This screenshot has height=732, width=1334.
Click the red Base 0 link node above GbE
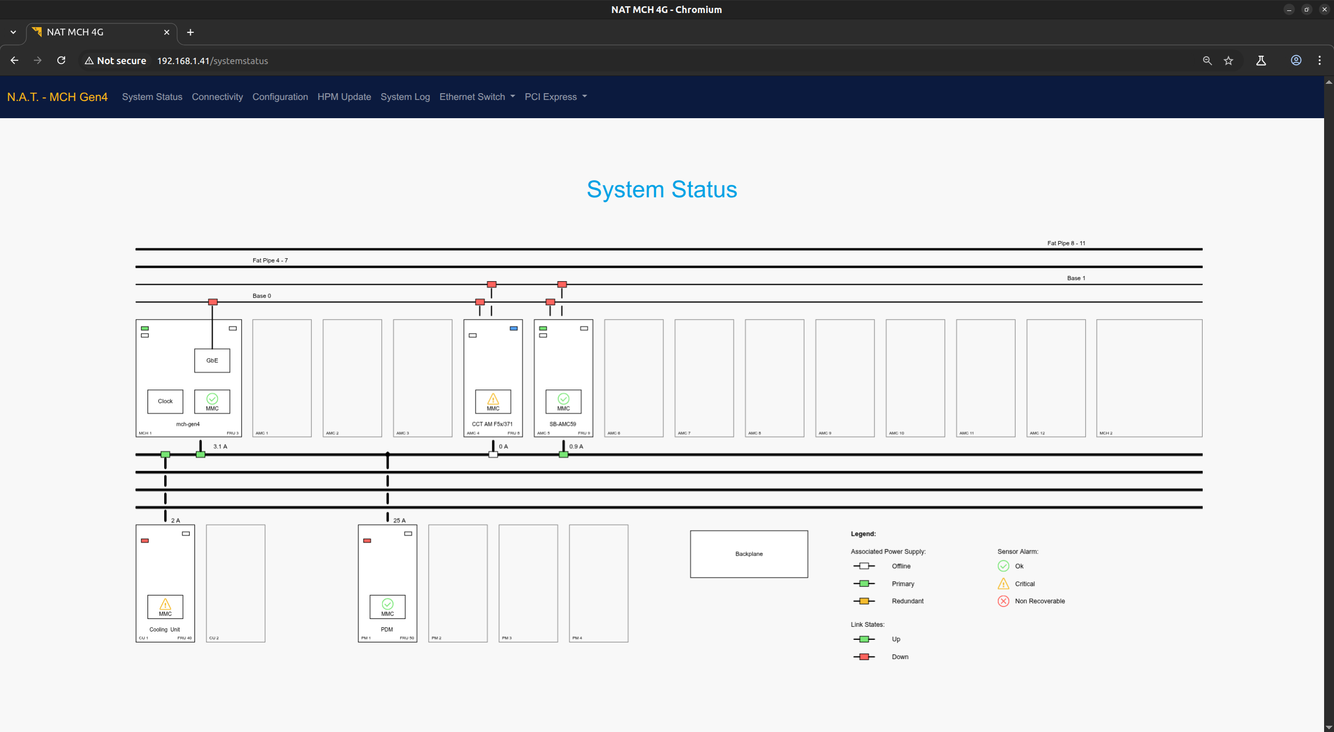pos(213,302)
